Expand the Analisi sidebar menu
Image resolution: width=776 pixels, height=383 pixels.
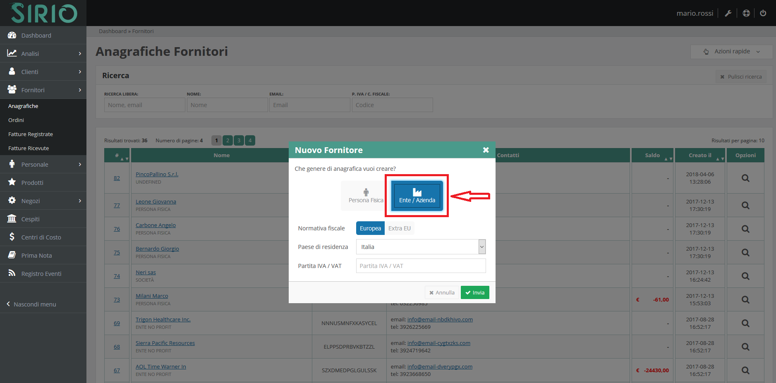(43, 54)
